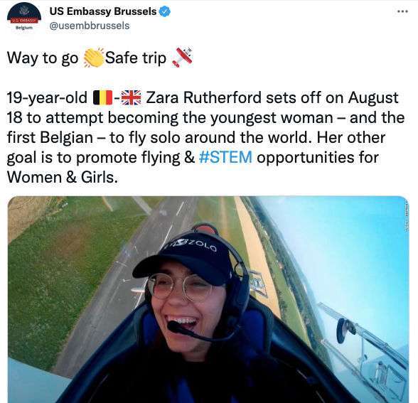Click the #STEM hashtag link
Image resolution: width=418 pixels, height=403 pixels.
tap(225, 157)
